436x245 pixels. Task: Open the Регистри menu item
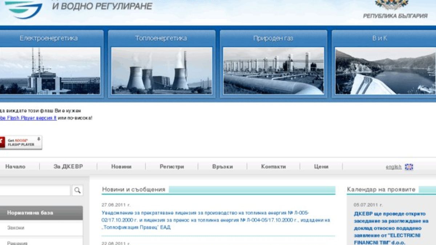(x=172, y=167)
